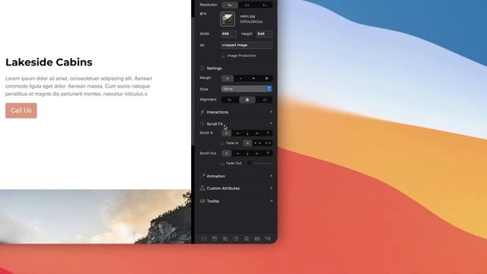Set Scroll Out to right arrow direction
Image resolution: width=487 pixels, height=274 pixels.
click(x=237, y=154)
